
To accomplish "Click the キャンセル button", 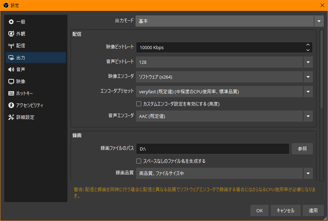I will click(x=285, y=210).
